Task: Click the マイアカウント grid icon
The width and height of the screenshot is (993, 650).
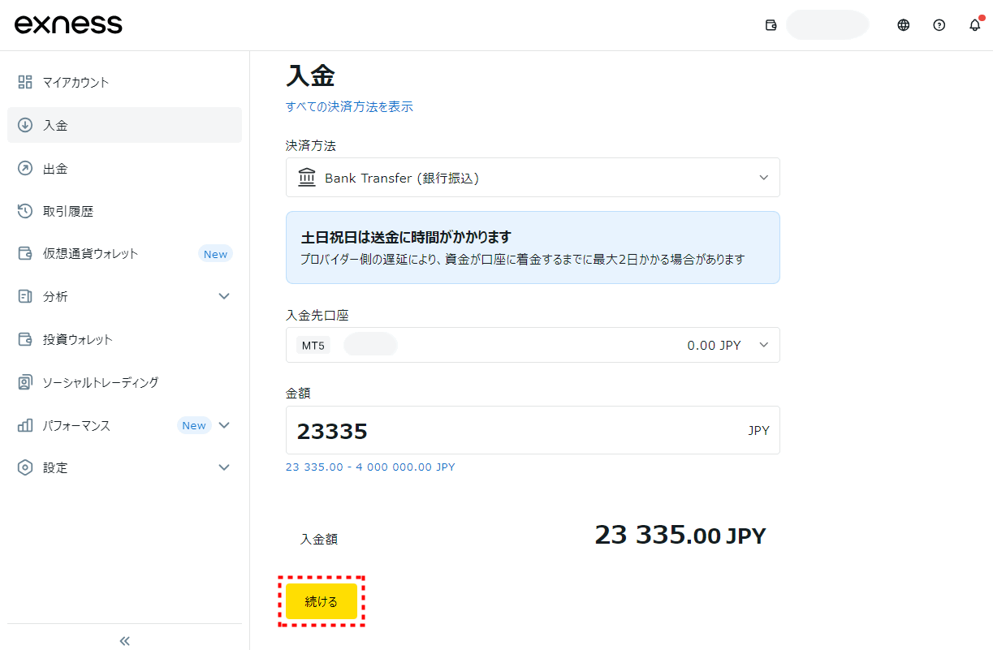Action: (25, 82)
